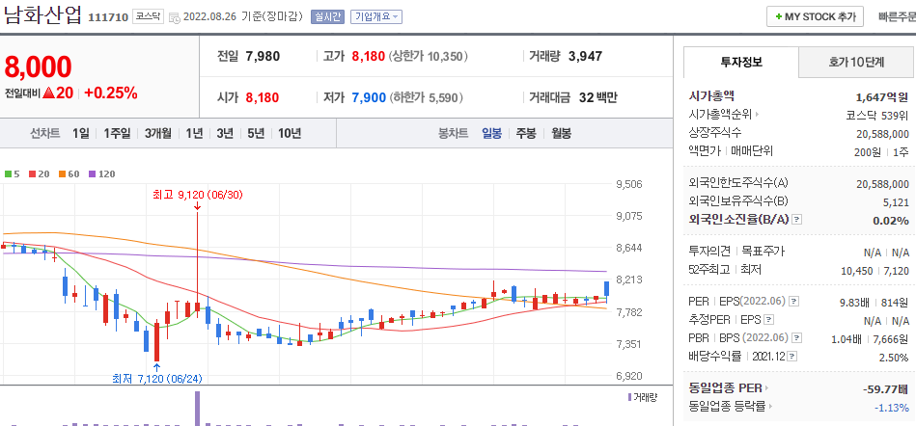Select the 1일 line chart period
This screenshot has width=916, height=426.
81,133
